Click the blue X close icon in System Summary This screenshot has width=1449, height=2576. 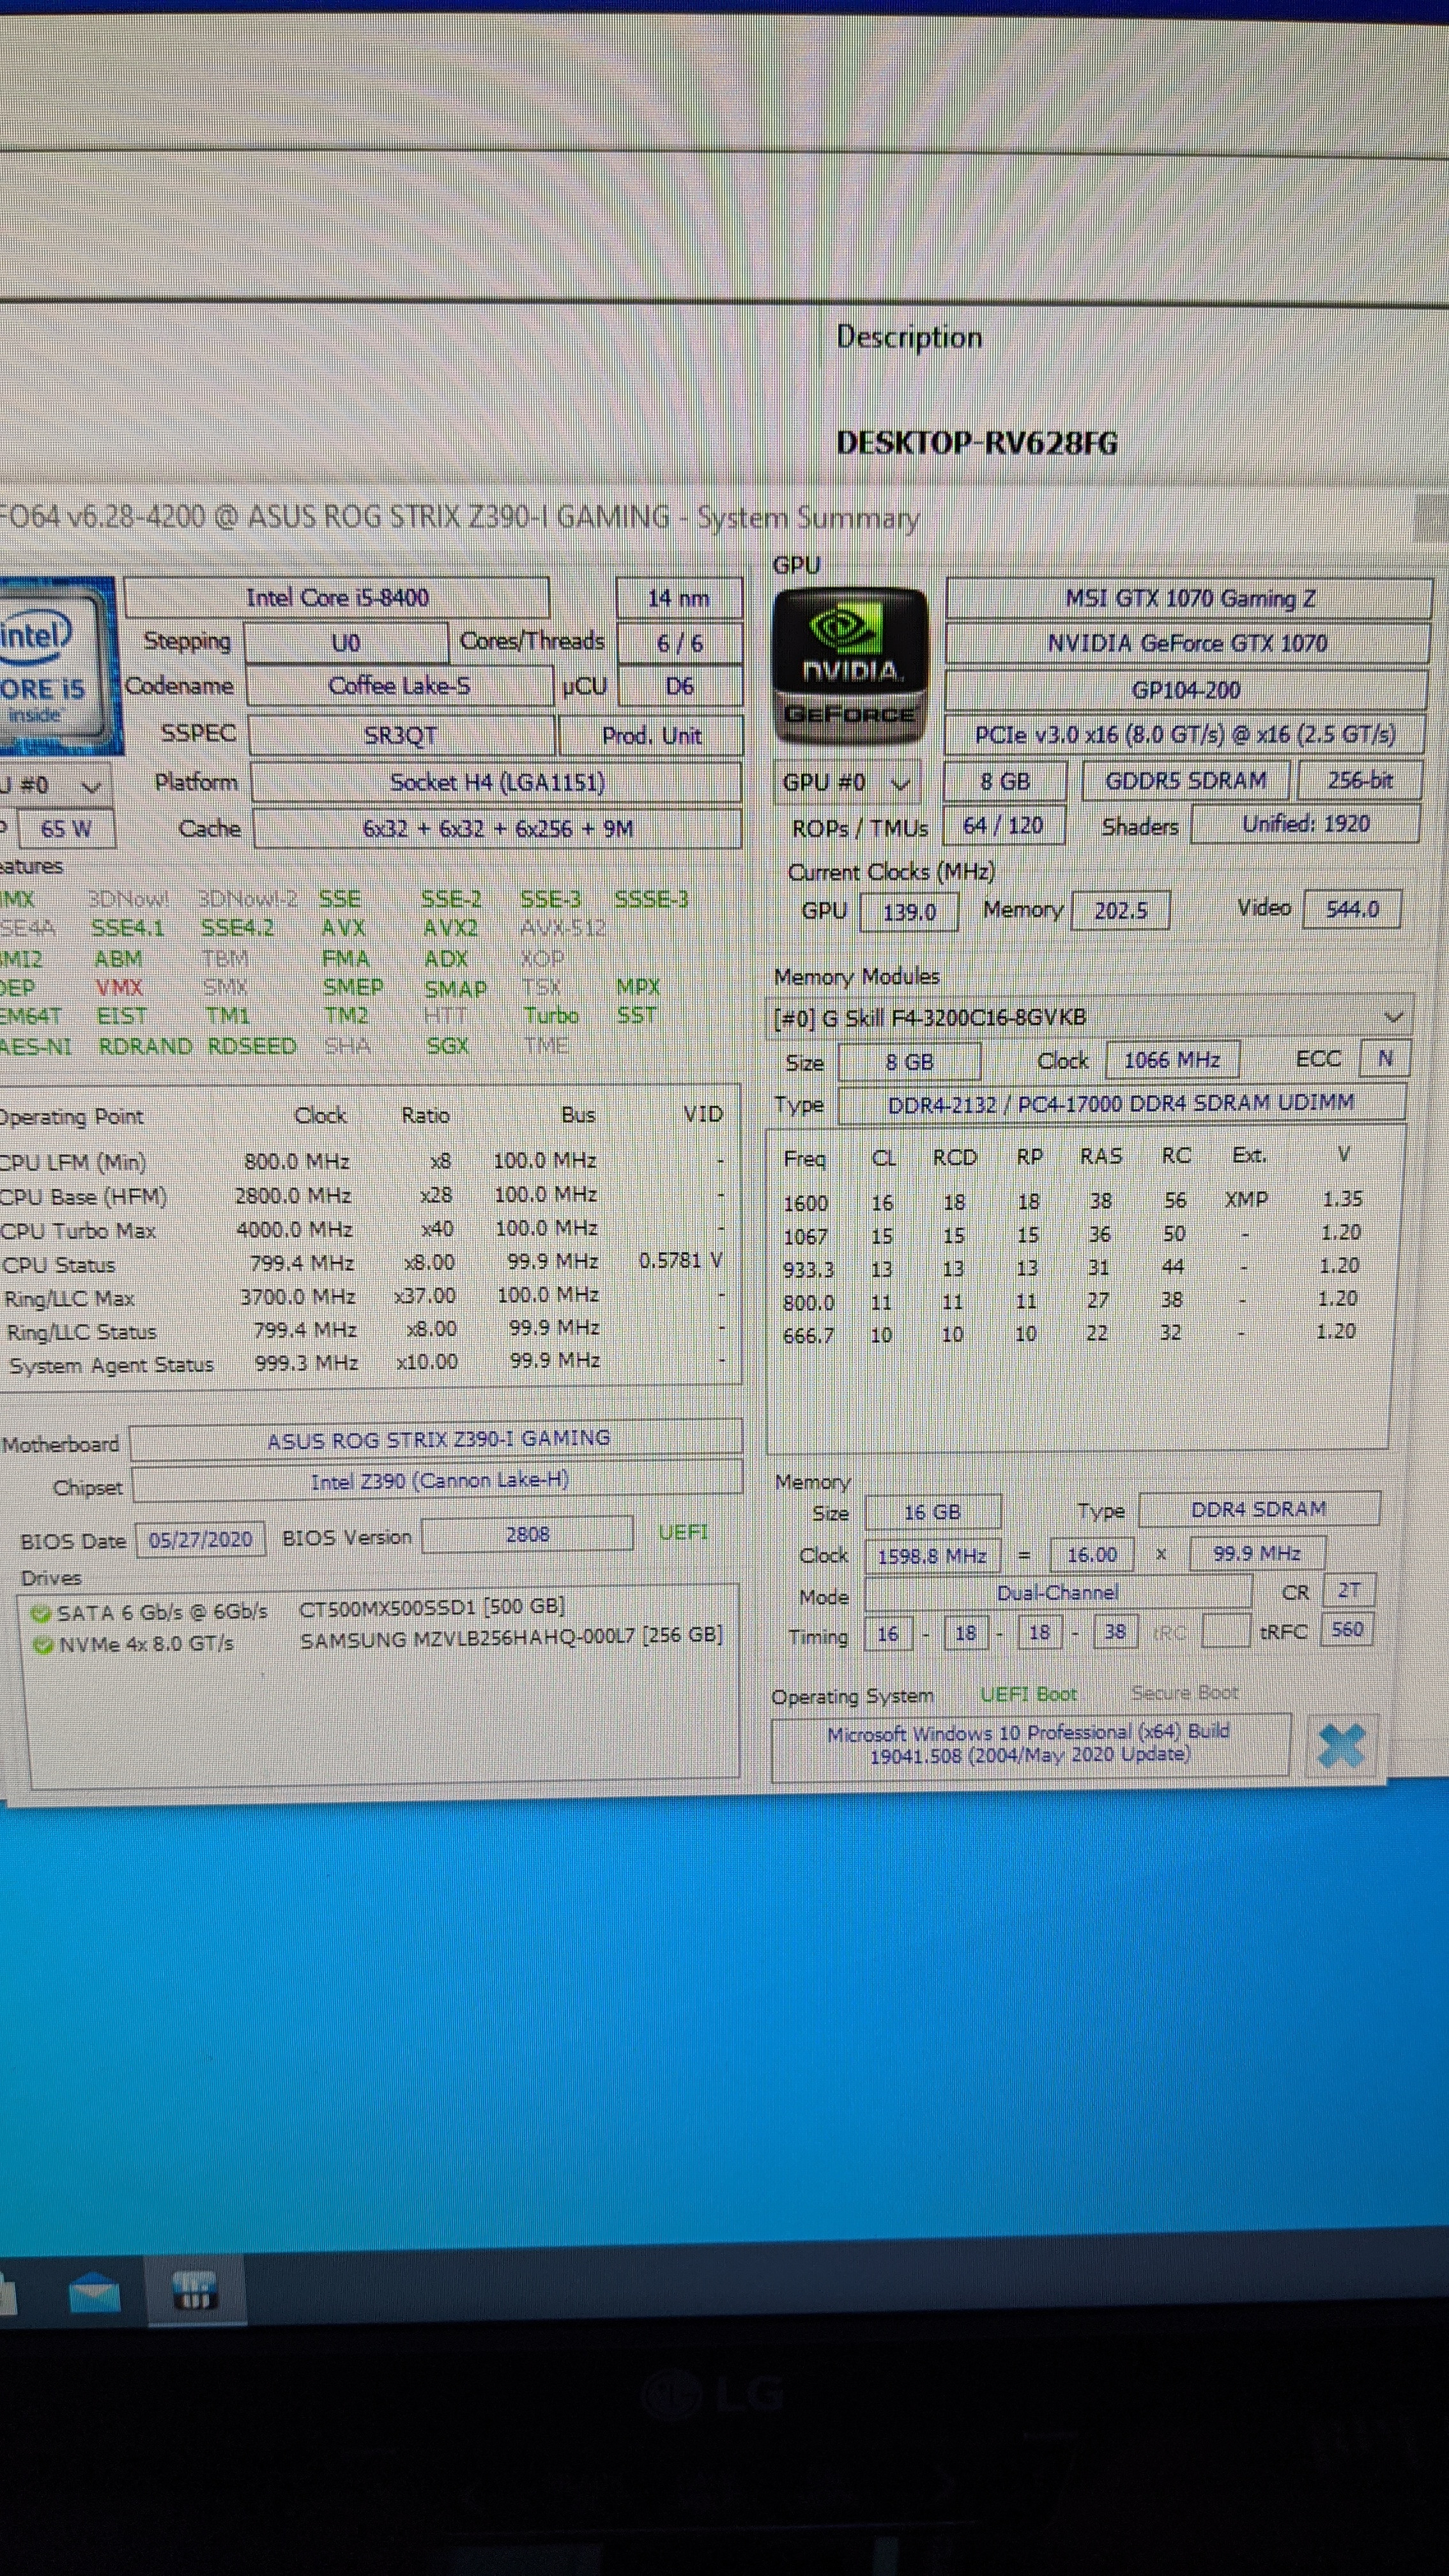point(1342,1746)
